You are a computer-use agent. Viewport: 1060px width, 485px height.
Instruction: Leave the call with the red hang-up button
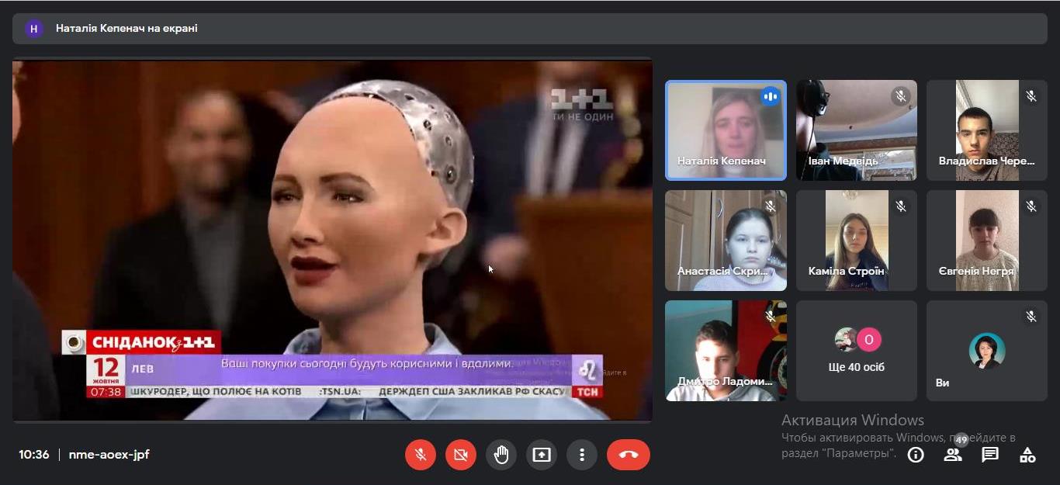click(x=629, y=455)
